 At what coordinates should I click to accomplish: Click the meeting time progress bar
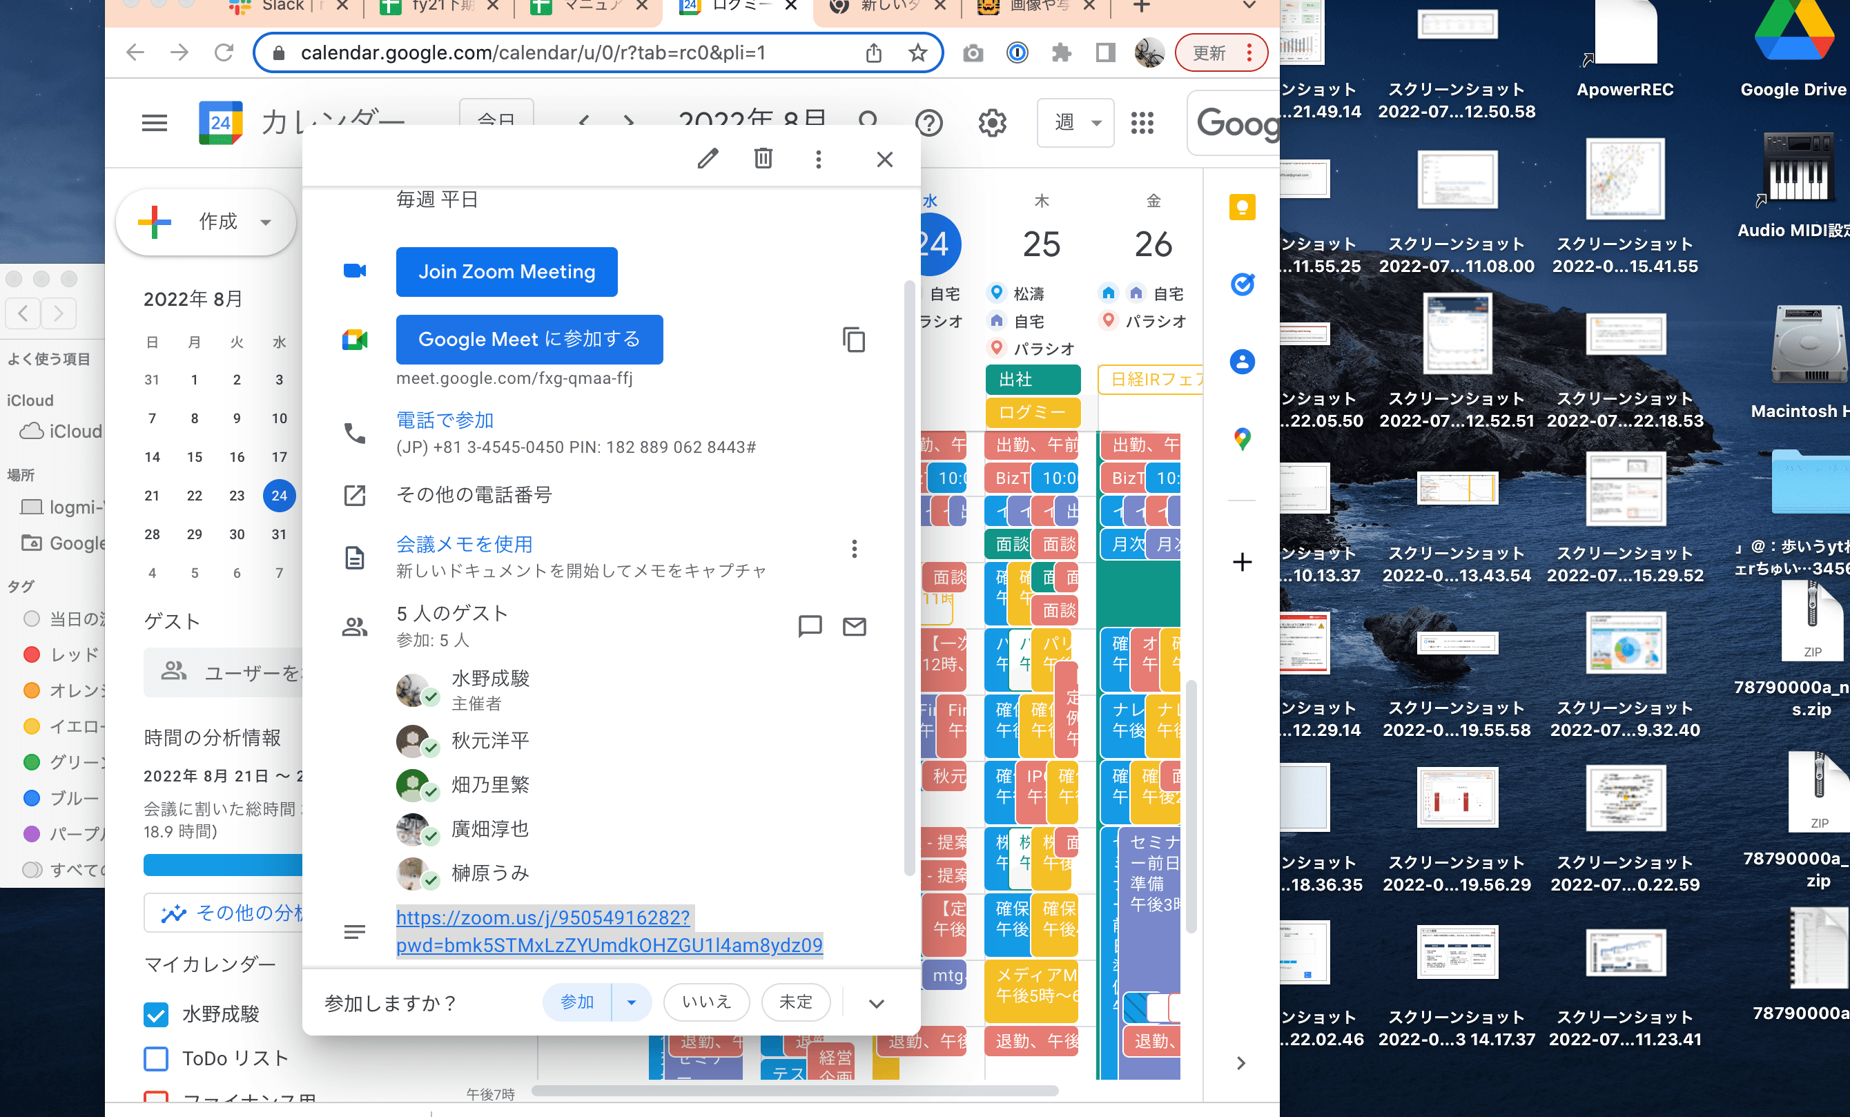pyautogui.click(x=223, y=865)
